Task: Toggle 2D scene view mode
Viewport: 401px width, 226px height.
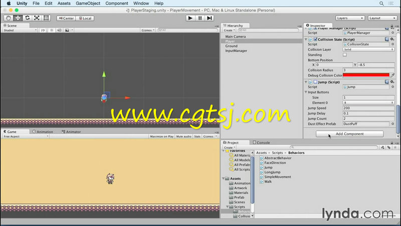Action: pos(43,30)
